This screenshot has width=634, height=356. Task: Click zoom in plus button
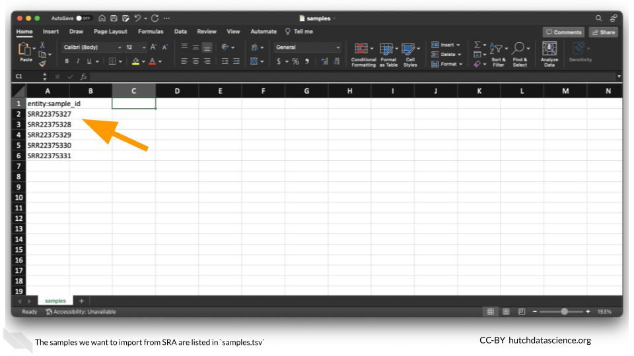[x=588, y=312]
